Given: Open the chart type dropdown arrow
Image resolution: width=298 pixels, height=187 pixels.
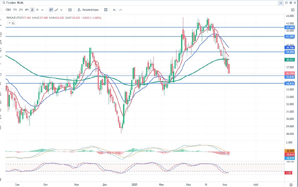Looking at the screenshot, I should tap(61, 10).
